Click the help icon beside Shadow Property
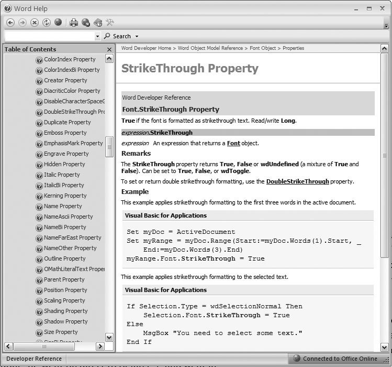 [39, 322]
